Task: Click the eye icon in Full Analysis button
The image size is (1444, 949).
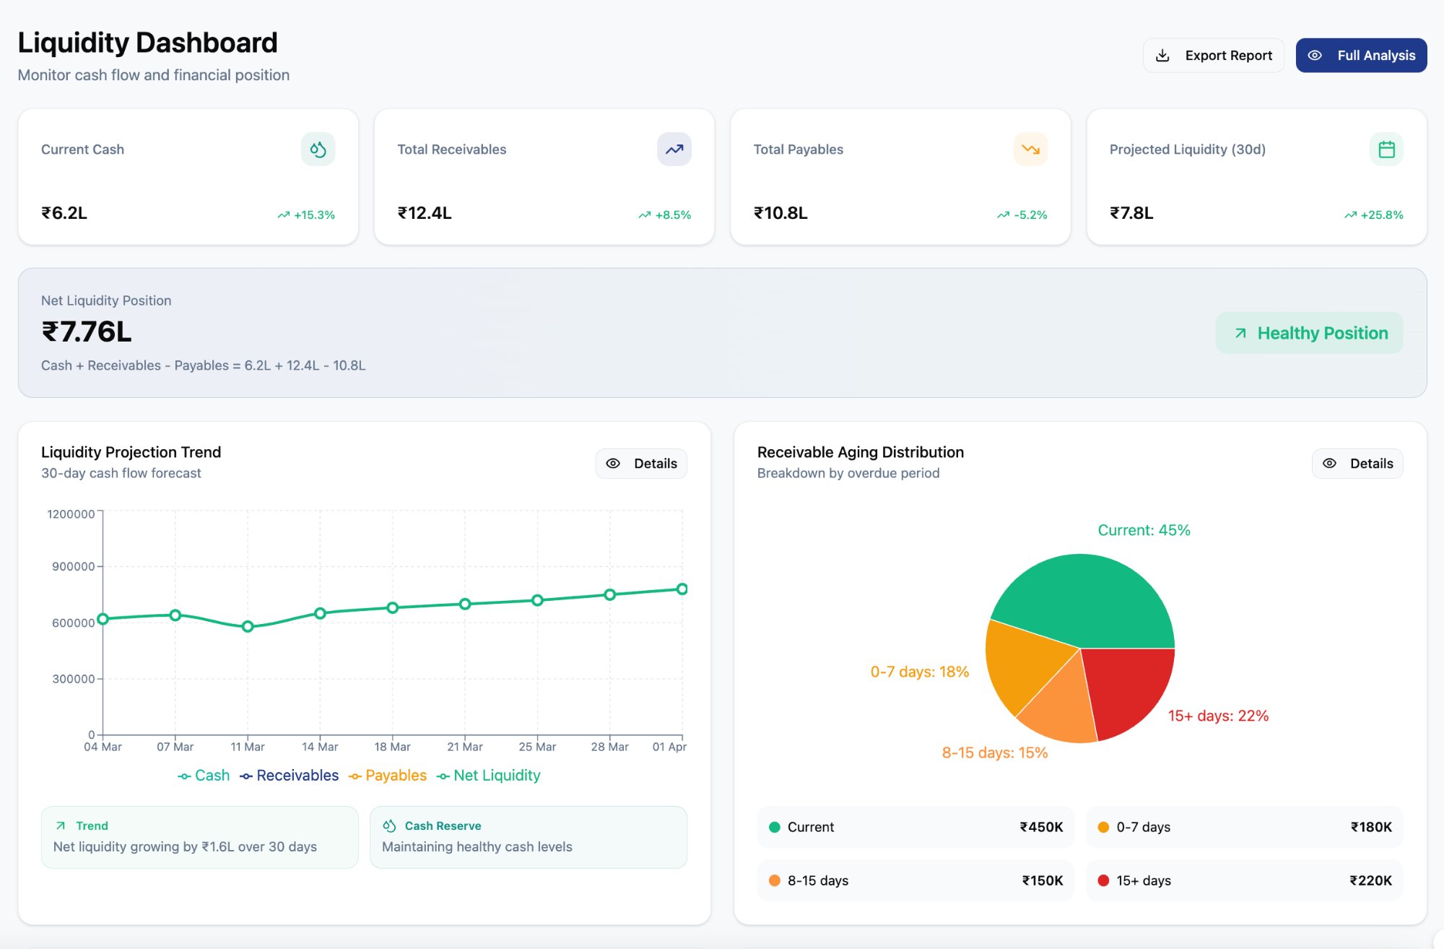Action: tap(1315, 54)
